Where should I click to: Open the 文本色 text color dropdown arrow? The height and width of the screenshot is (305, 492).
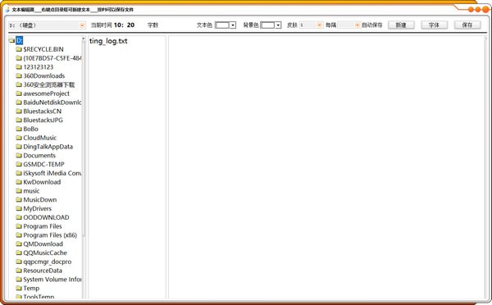tap(233, 25)
